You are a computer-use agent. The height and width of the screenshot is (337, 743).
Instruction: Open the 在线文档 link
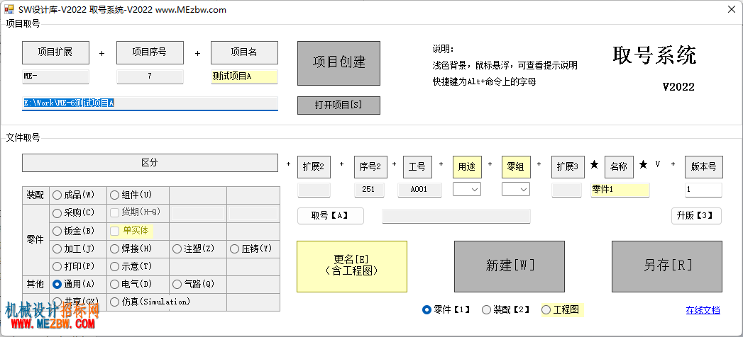coord(703,310)
